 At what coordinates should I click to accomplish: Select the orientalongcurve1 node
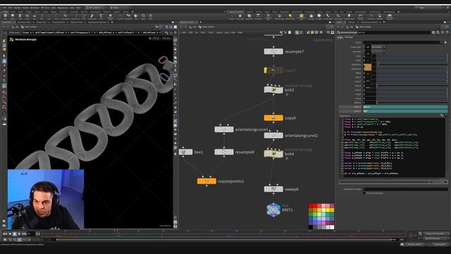pos(224,130)
